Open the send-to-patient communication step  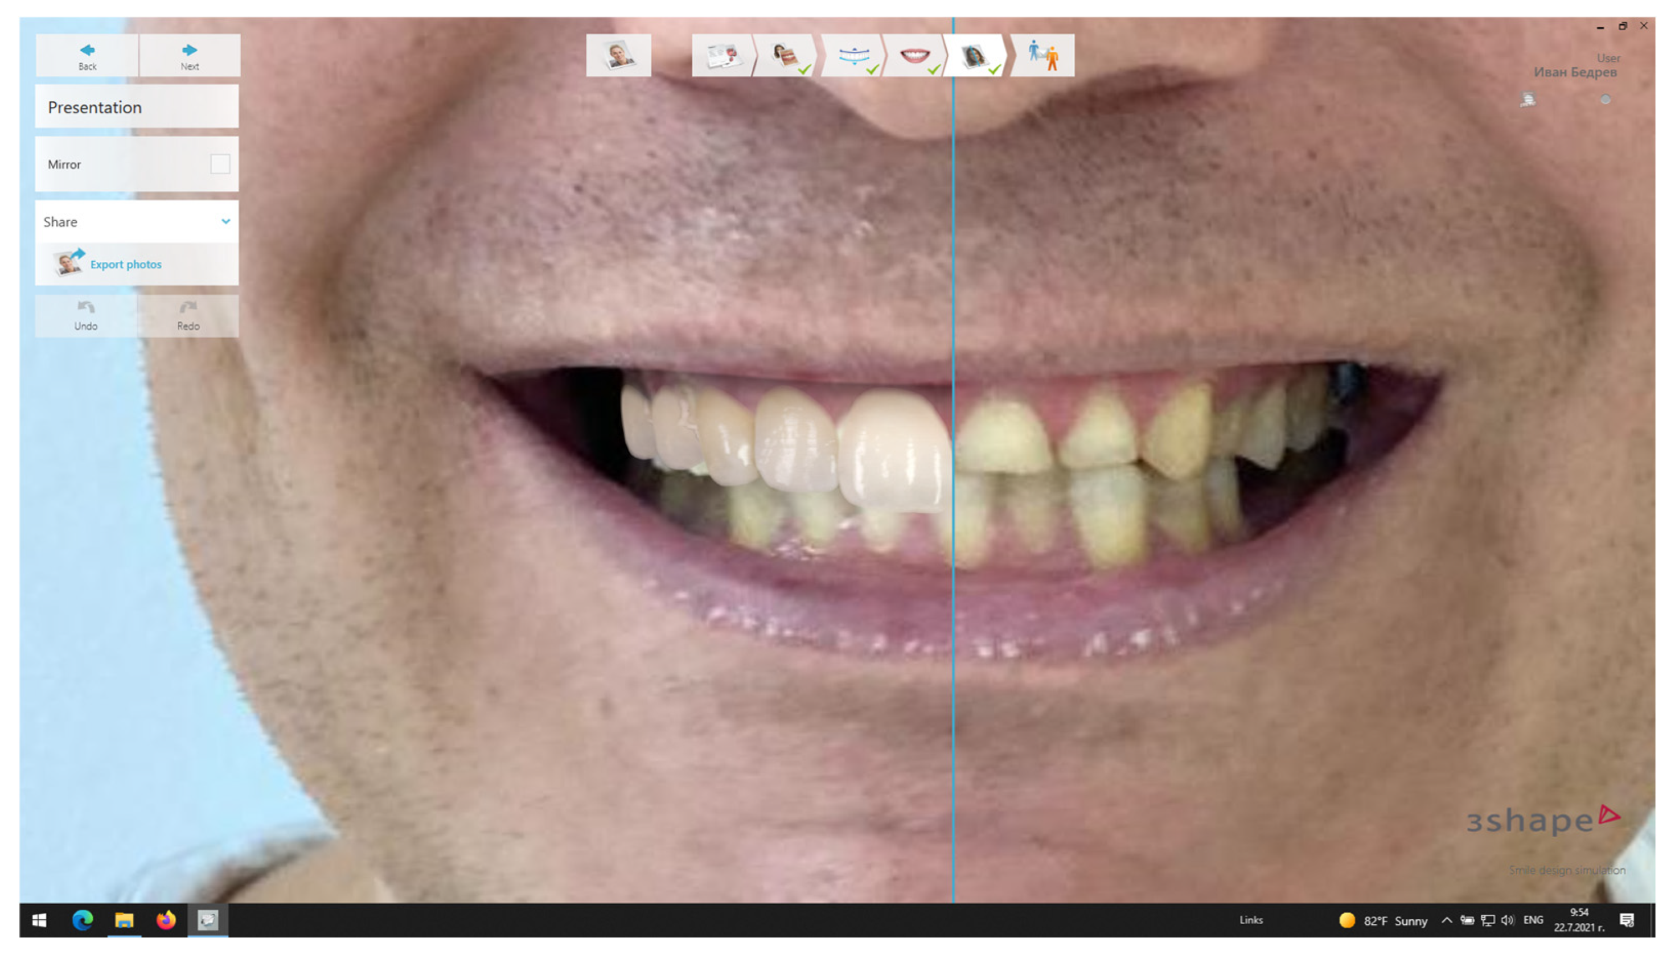(x=1042, y=56)
